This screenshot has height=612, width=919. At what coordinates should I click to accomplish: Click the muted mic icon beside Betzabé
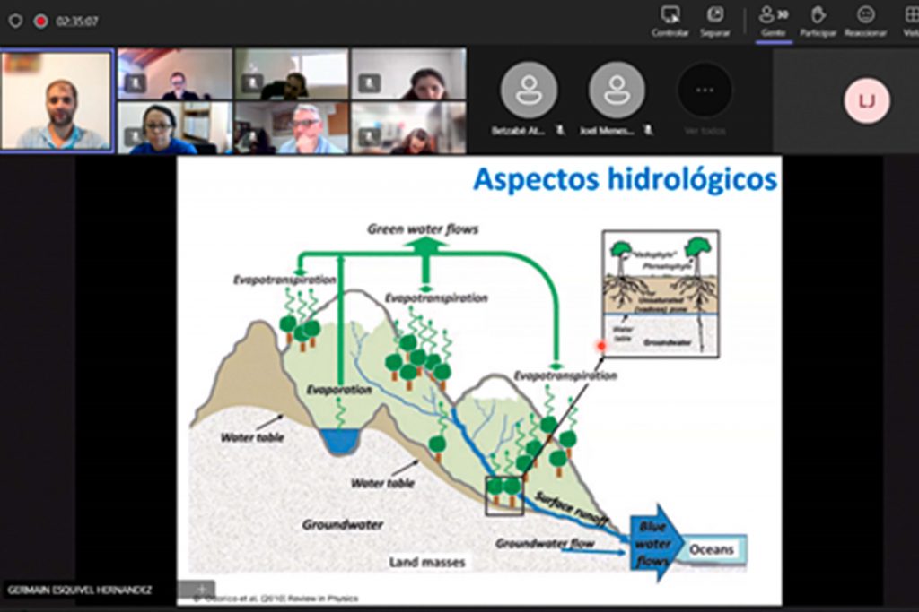coord(560,131)
